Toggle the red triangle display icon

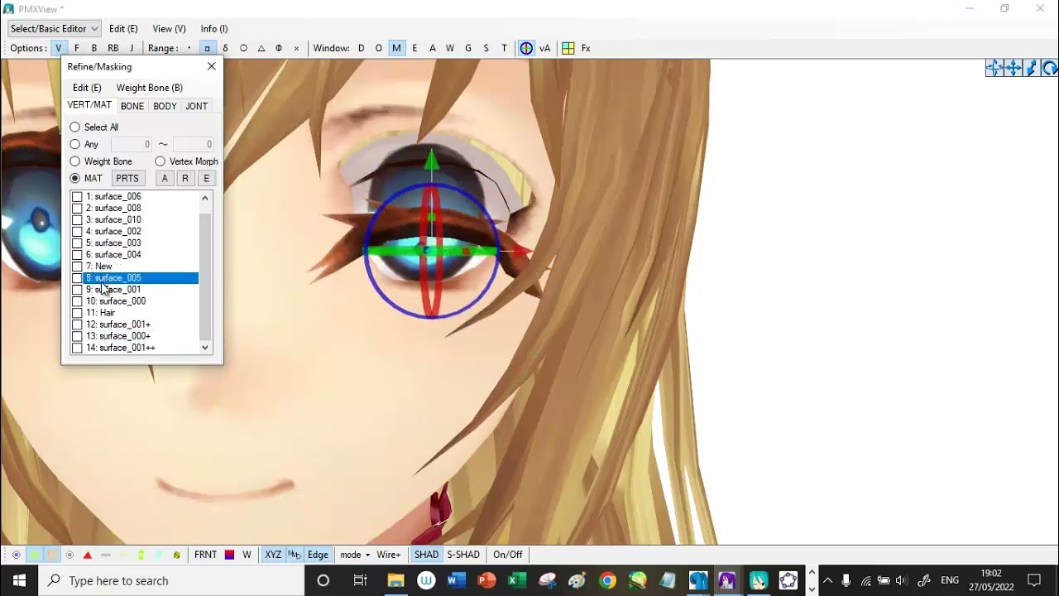(88, 555)
